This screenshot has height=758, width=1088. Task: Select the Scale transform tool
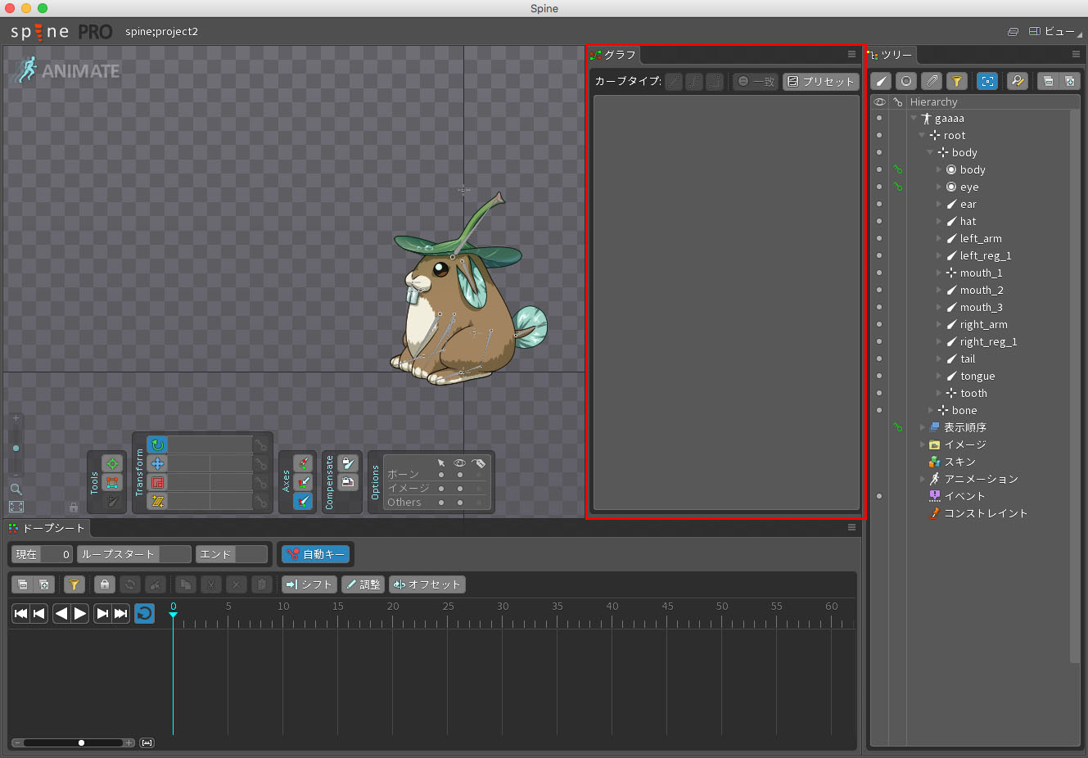point(157,482)
